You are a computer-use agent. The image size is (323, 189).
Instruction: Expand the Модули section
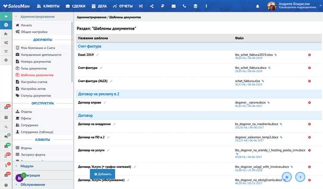pyautogui.click(x=27, y=166)
